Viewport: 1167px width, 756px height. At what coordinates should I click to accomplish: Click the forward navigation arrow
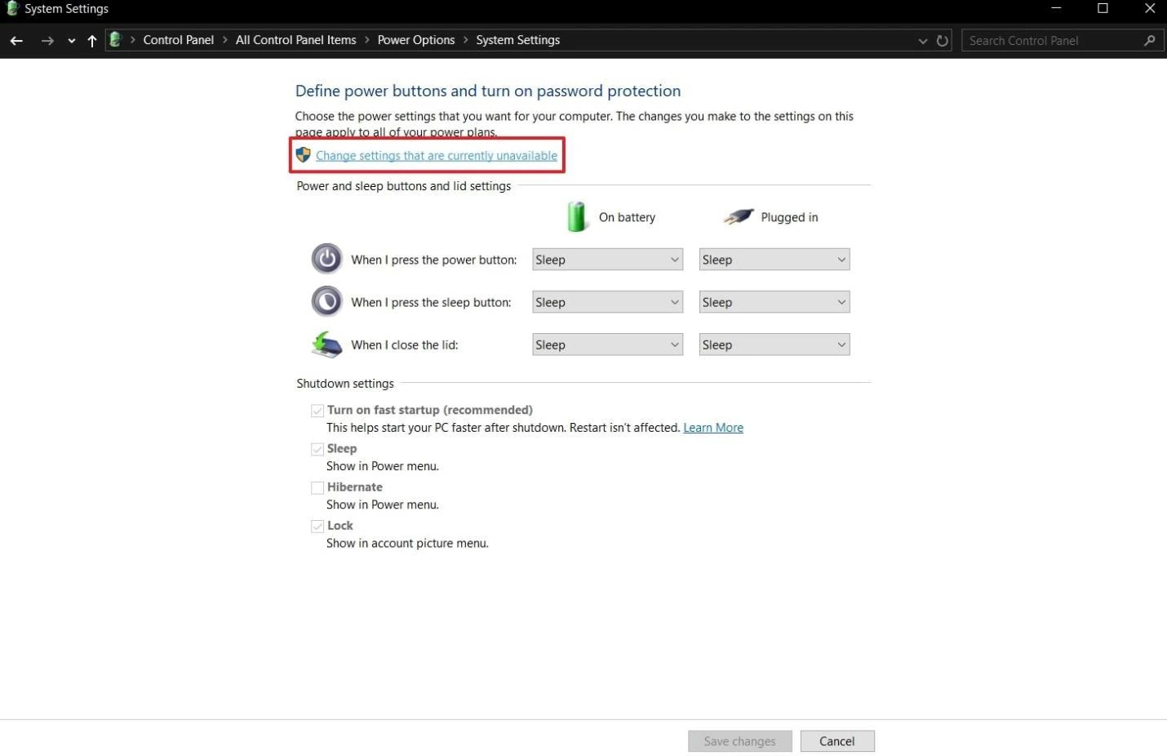[x=47, y=40]
